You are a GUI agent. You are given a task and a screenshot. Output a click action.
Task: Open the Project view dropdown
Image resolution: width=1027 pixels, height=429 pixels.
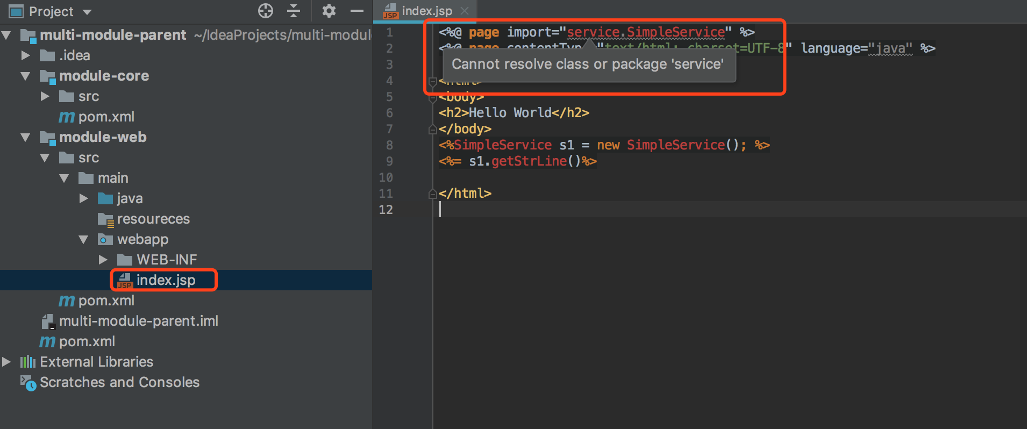(87, 12)
